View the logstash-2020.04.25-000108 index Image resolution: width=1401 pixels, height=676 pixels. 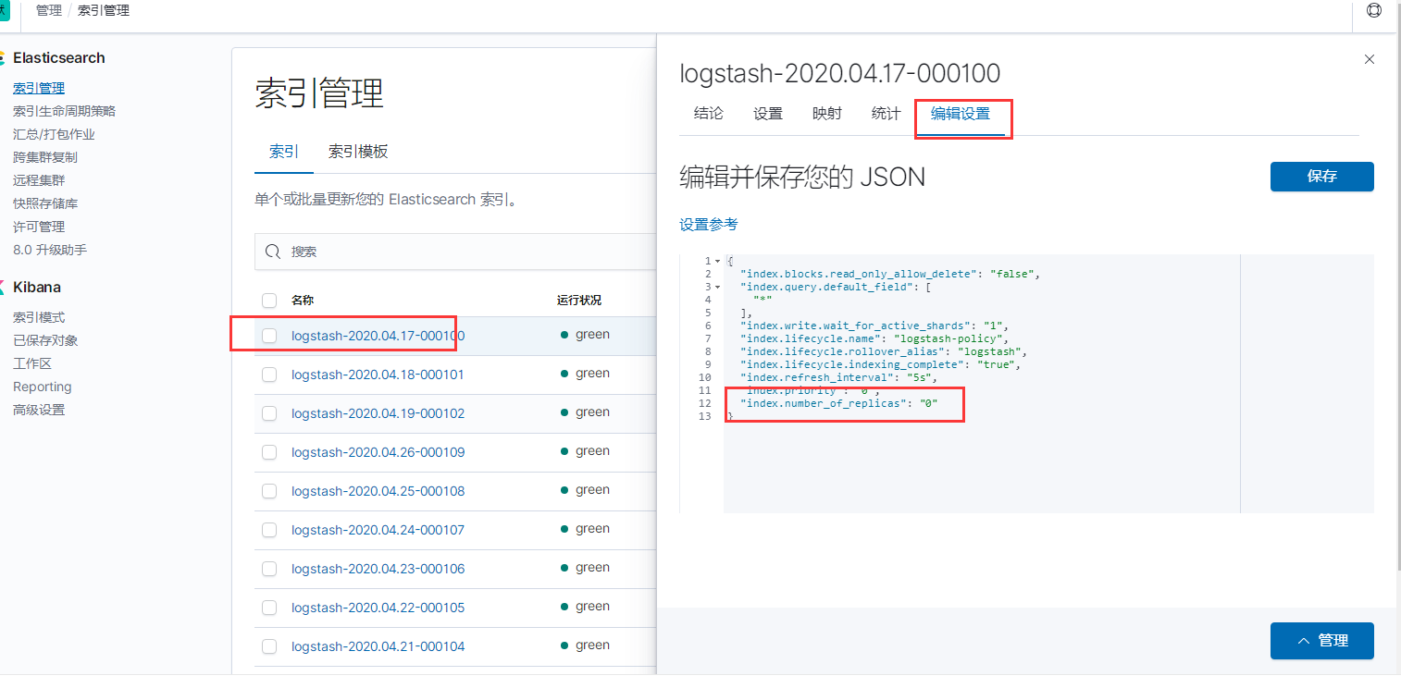(378, 491)
